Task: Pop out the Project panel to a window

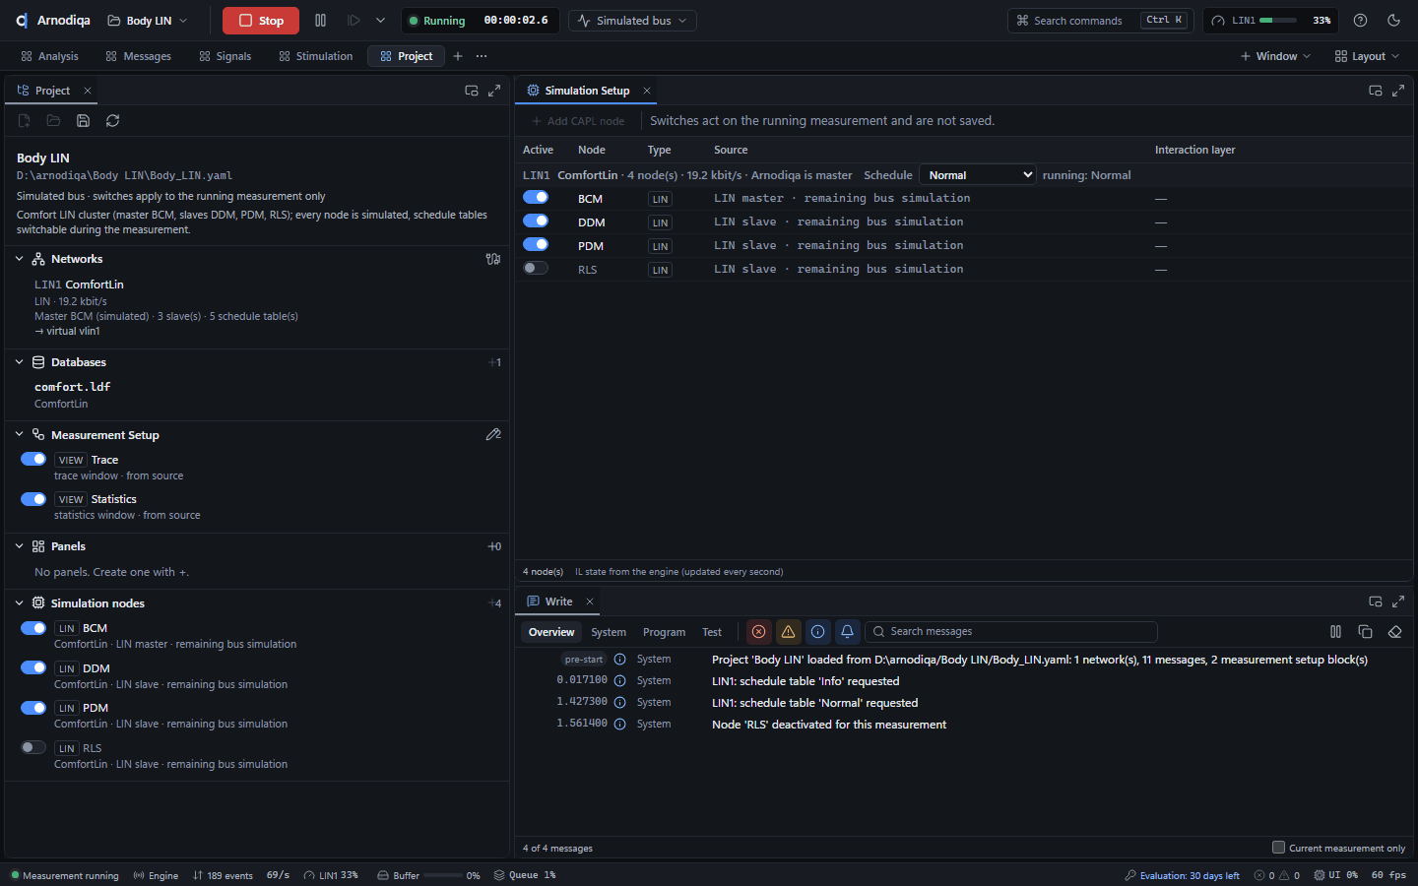Action: pyautogui.click(x=472, y=91)
